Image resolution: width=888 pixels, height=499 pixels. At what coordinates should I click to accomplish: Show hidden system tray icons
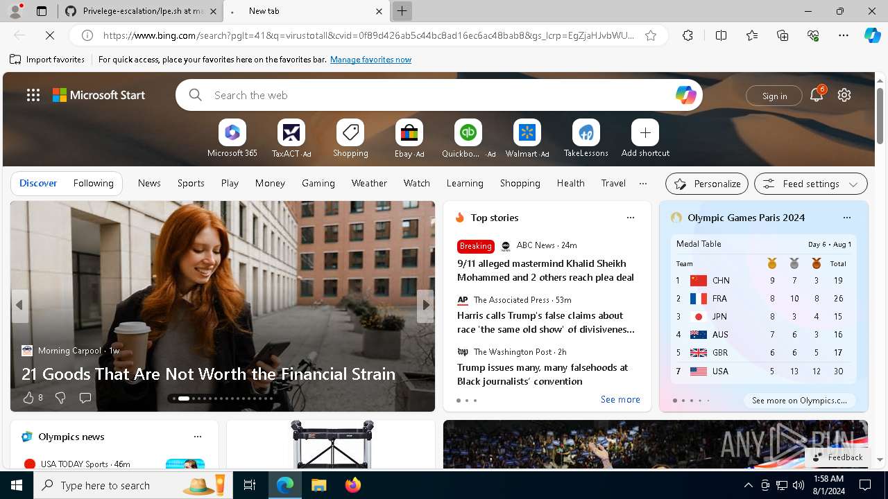[748, 485]
